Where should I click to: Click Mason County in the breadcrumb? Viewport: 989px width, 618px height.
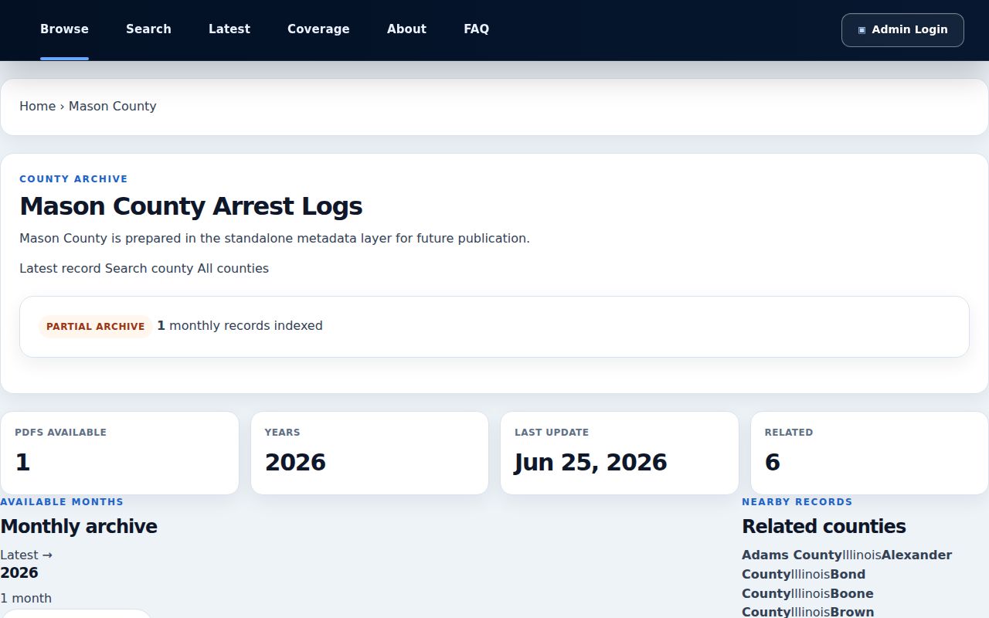click(x=112, y=107)
